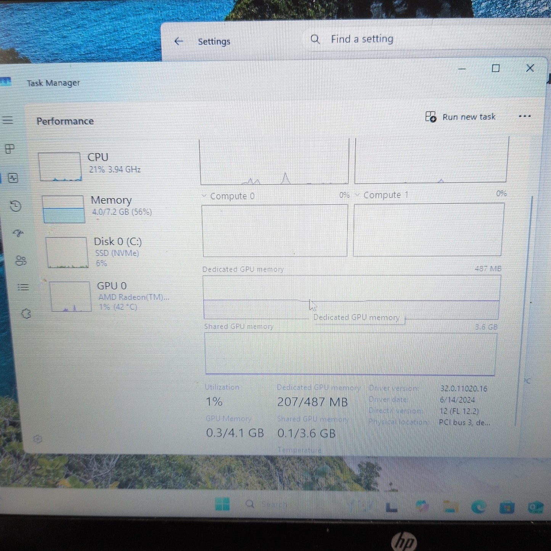Open Details page icon in sidebar
The image size is (551, 551).
pos(23,287)
